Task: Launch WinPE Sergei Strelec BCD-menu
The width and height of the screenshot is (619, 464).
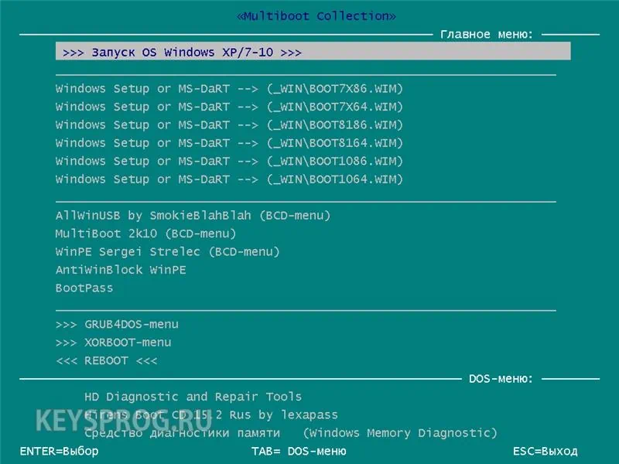Action: (x=167, y=252)
